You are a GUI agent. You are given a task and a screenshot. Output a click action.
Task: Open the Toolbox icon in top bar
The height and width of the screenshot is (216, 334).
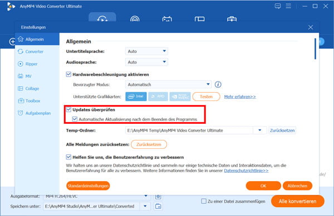coord(232,19)
